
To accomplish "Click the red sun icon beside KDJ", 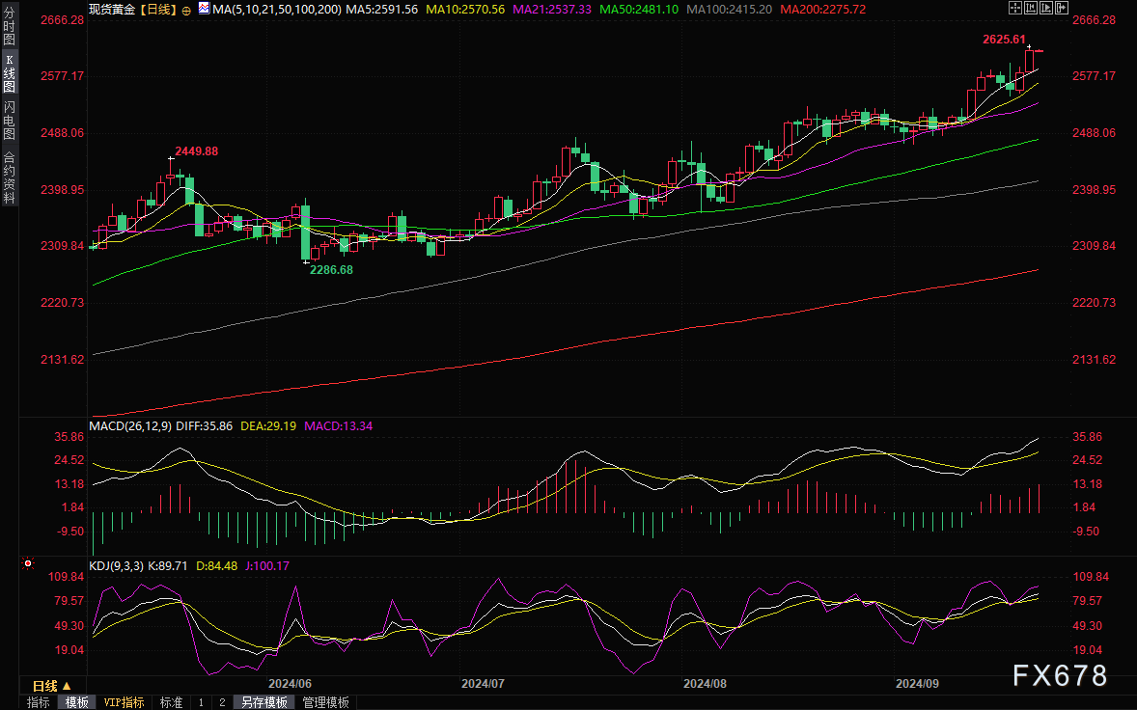I will pyautogui.click(x=27, y=563).
